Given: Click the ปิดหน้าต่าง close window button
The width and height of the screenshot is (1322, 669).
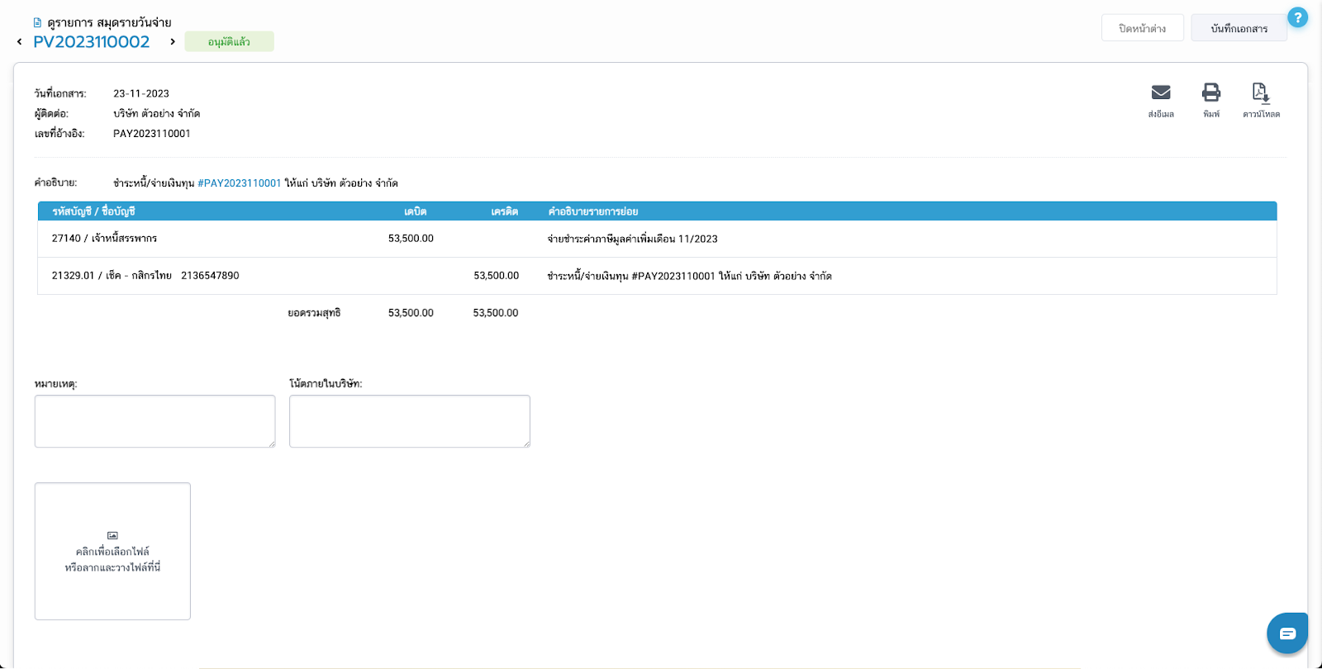Looking at the screenshot, I should pos(1142,28).
